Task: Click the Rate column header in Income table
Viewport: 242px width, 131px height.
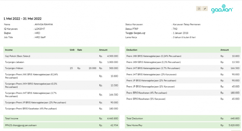Action: [80, 50]
